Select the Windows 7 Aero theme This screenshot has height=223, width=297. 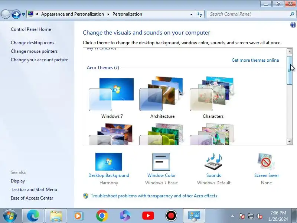point(112,98)
